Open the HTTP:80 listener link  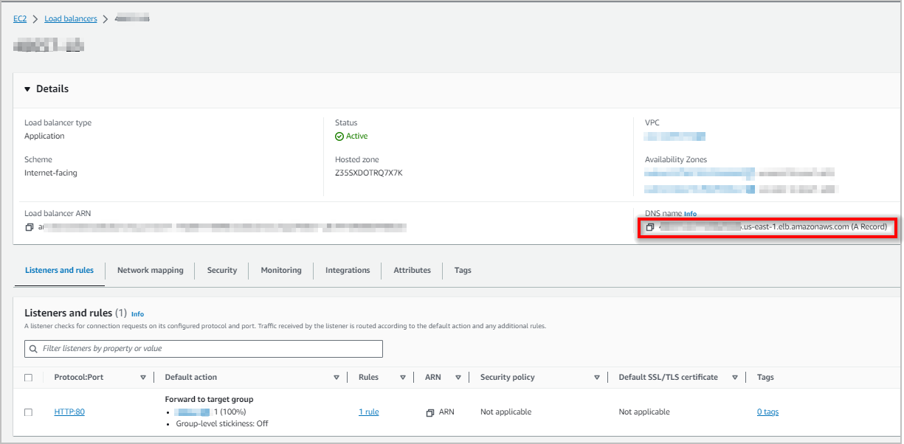pos(69,412)
